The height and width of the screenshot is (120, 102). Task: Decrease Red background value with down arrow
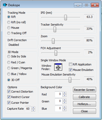point(65,96)
